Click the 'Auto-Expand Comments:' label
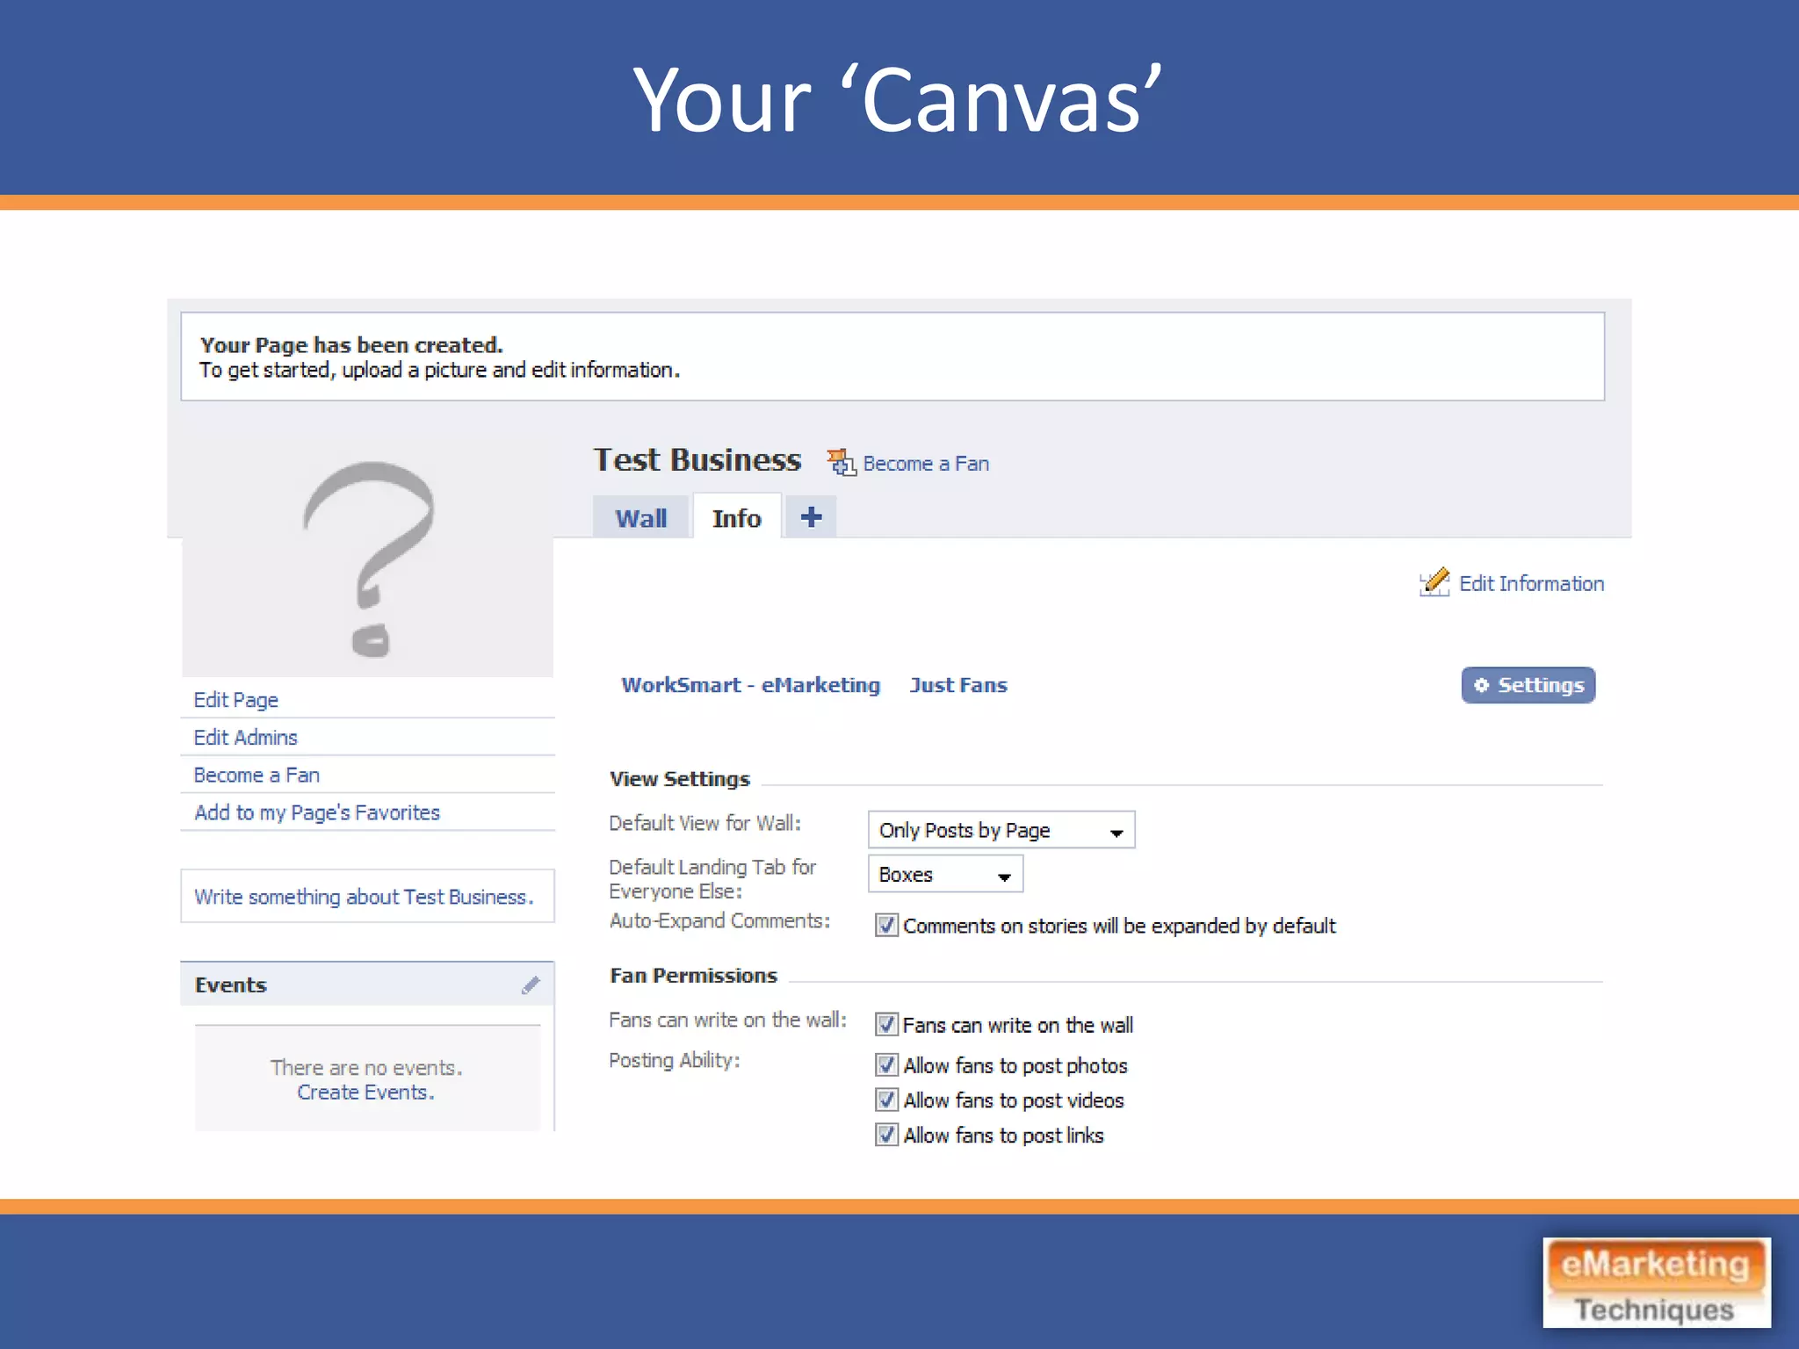1799x1349 pixels. coord(719,920)
